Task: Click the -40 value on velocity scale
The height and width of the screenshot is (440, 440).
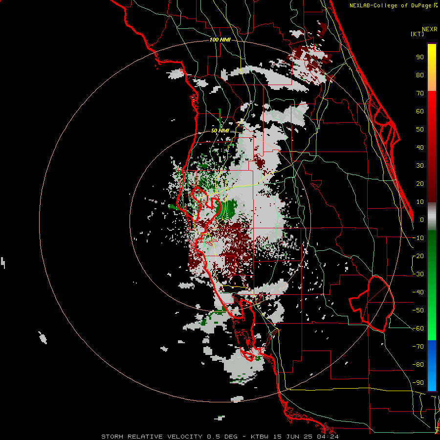Action: (418, 292)
